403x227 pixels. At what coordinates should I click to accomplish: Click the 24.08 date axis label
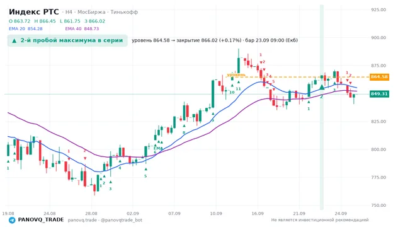pyautogui.click(x=50, y=214)
